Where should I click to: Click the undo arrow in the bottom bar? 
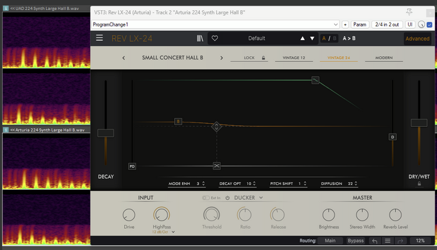[375, 241]
